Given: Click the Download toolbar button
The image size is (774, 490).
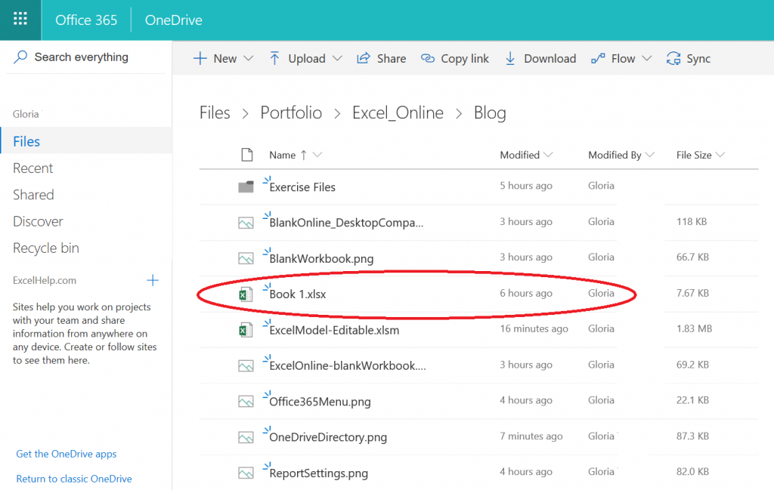Looking at the screenshot, I should tap(540, 59).
